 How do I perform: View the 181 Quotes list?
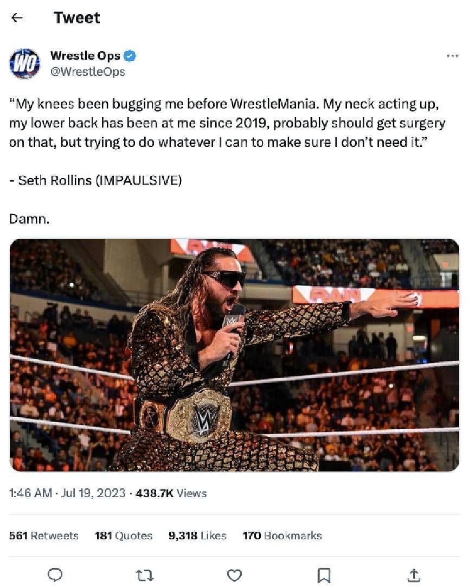pyautogui.click(x=124, y=536)
